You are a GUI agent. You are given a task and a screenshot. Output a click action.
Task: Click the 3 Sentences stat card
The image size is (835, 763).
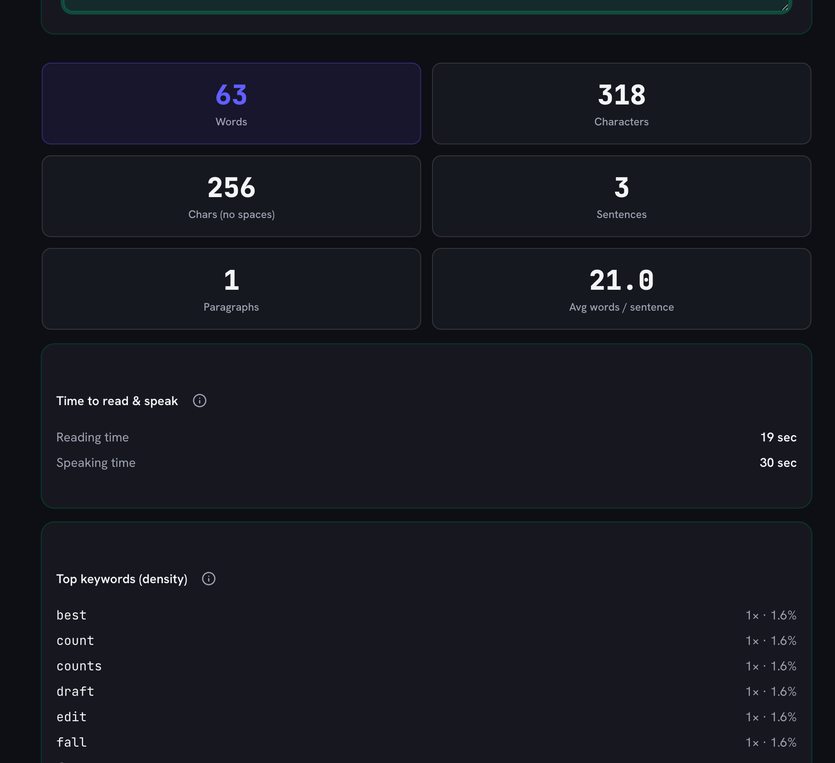pos(622,196)
